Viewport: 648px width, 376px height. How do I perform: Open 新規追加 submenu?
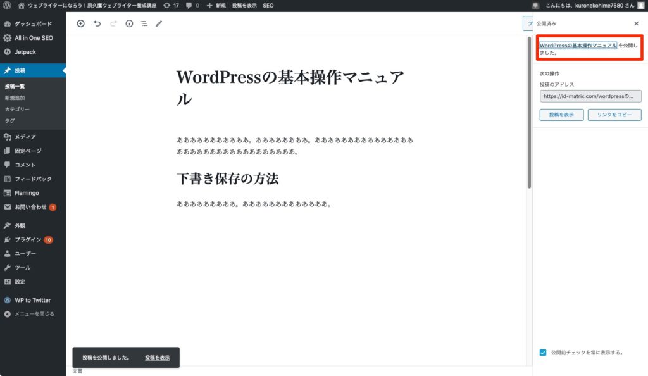click(15, 98)
